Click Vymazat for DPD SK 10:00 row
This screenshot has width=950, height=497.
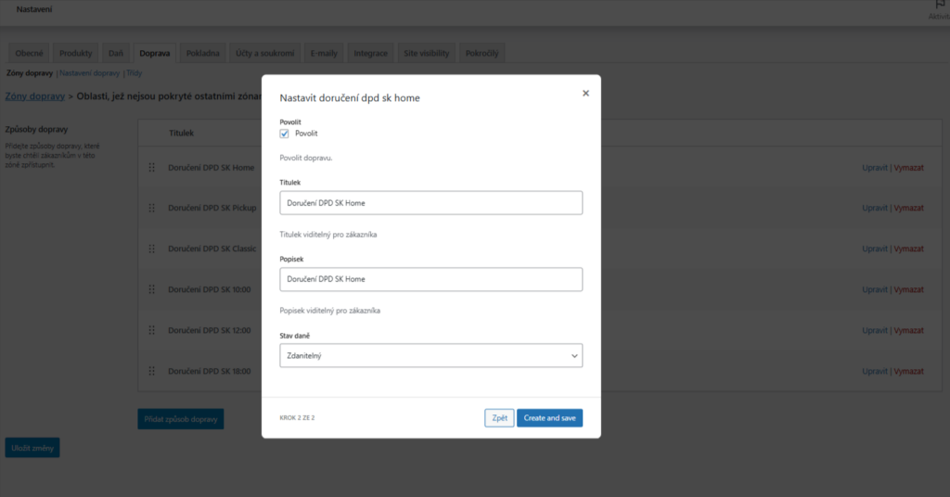[x=909, y=289]
